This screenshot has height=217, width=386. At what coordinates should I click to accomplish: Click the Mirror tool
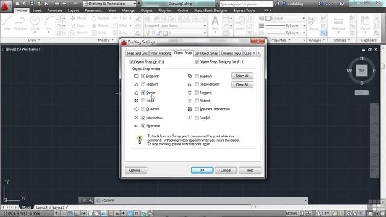[100, 25]
